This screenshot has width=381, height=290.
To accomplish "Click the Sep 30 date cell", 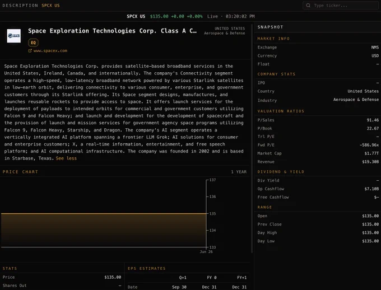I will 179,287.
